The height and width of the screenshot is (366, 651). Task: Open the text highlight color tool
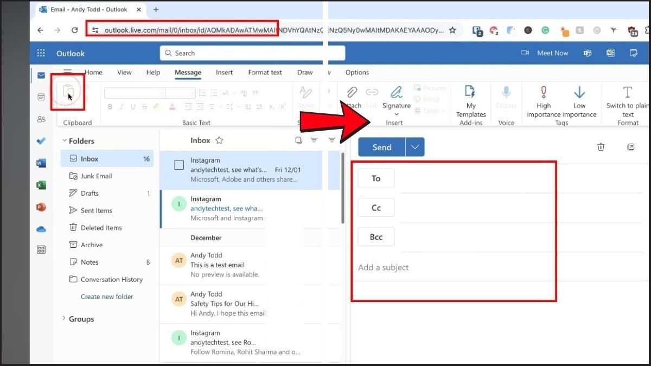[156, 107]
